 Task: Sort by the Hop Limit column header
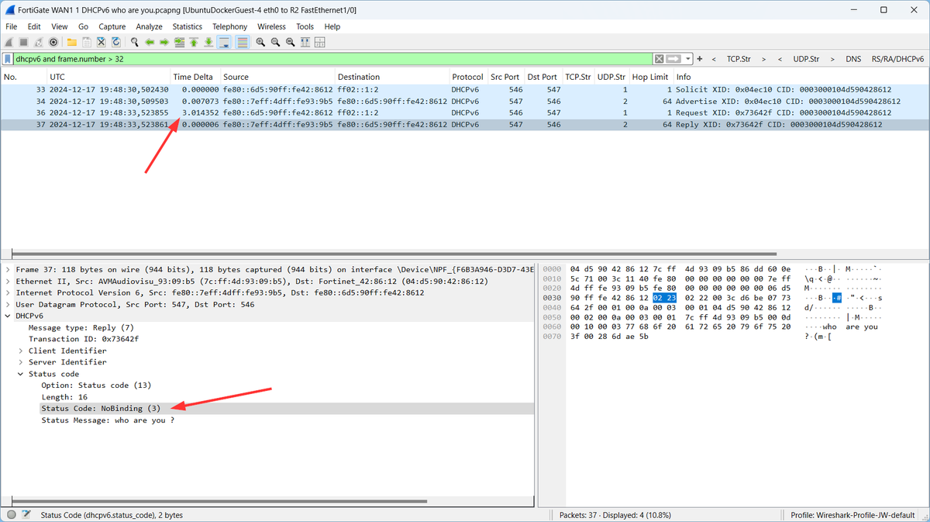tap(649, 77)
